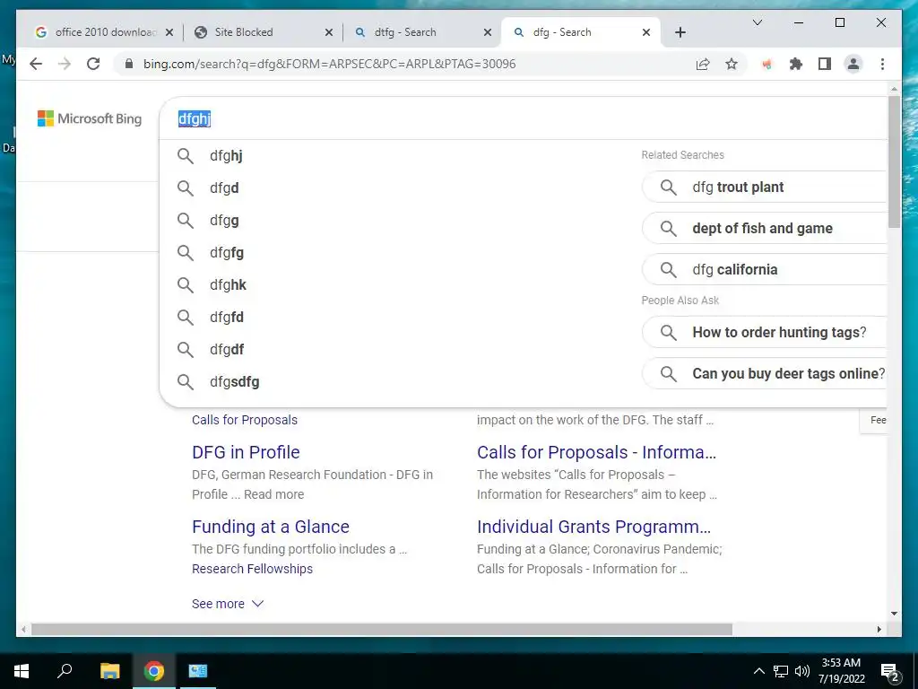This screenshot has height=689, width=918.
Task: Open the 'Funding at a Glance' result
Action: tap(271, 527)
